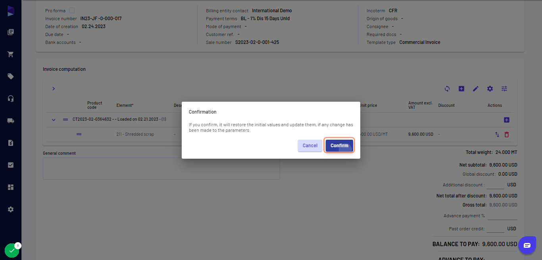Image resolution: width=542 pixels, height=260 pixels.
Task: Click the Unit price column header
Action: coord(368,105)
